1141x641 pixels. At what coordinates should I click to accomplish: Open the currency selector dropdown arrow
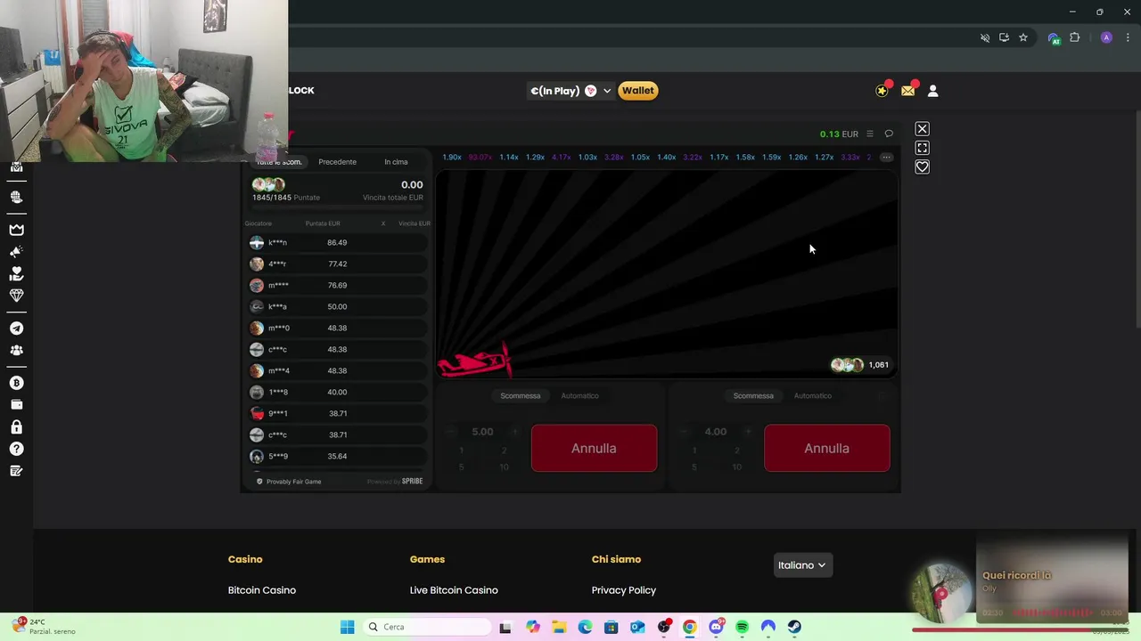[607, 91]
